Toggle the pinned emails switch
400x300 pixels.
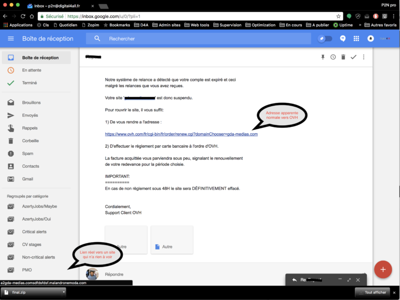click(x=325, y=39)
